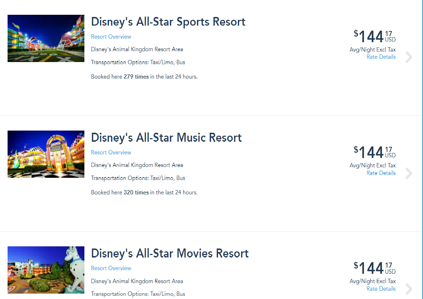Open the All-Star Movies Resort chevron arrow
This screenshot has height=299, width=423.
[x=409, y=289]
